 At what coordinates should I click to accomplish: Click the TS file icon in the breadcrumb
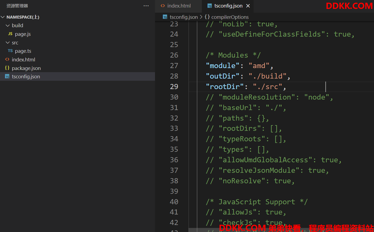[165, 17]
